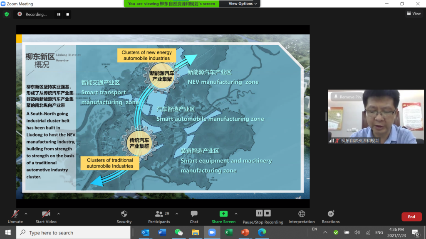
Task: Toggle Unmute microphone
Action: tap(15, 214)
